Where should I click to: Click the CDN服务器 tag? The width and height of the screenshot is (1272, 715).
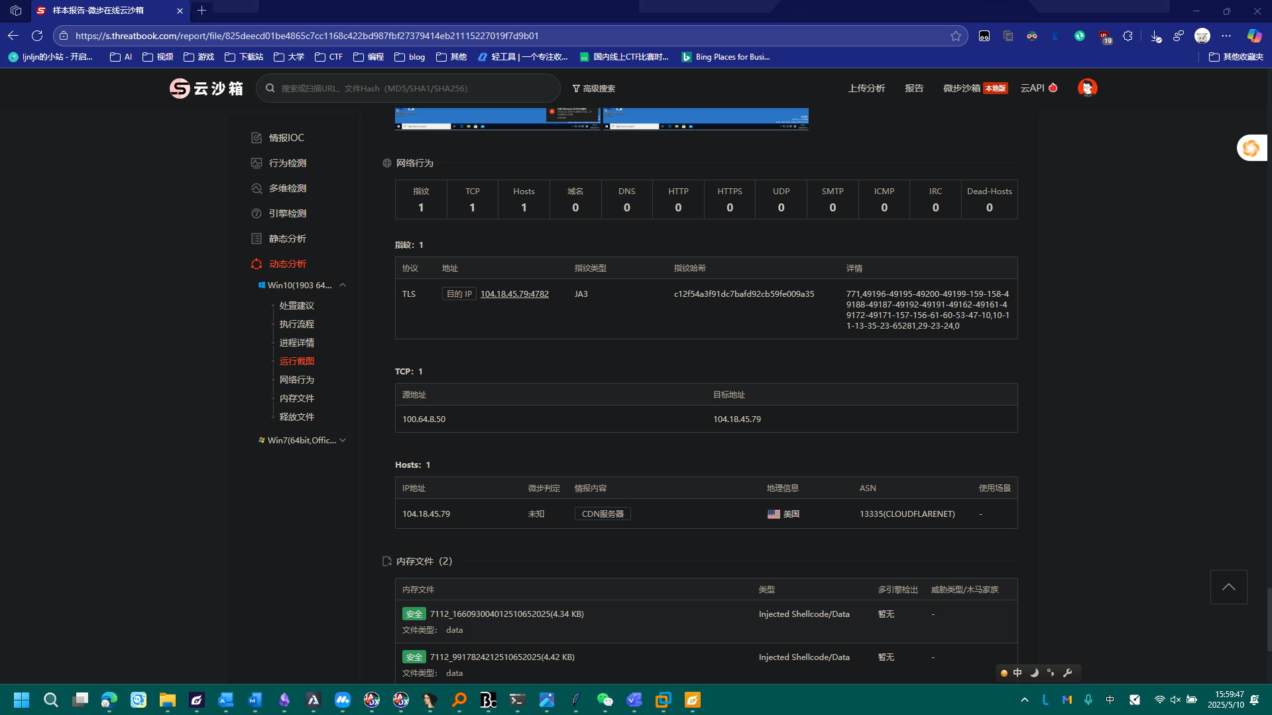point(603,514)
